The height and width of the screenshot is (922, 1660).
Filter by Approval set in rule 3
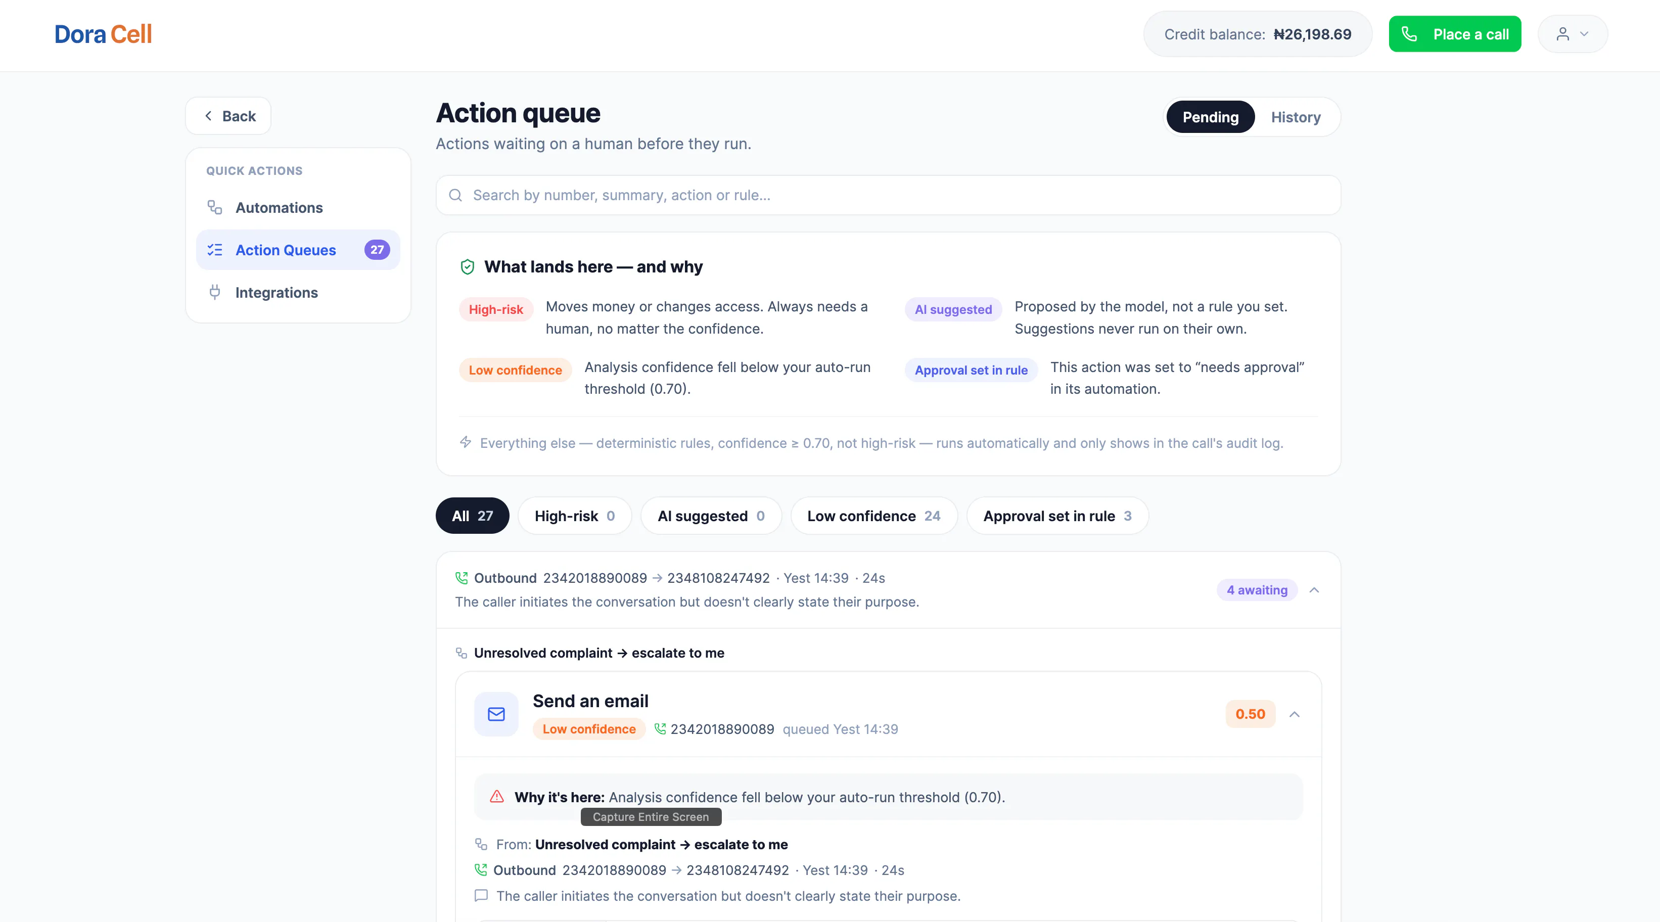tap(1057, 516)
